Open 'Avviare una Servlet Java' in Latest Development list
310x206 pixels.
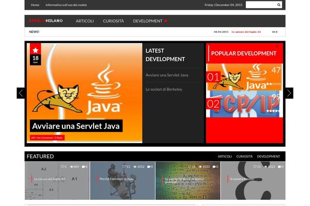(x=167, y=75)
